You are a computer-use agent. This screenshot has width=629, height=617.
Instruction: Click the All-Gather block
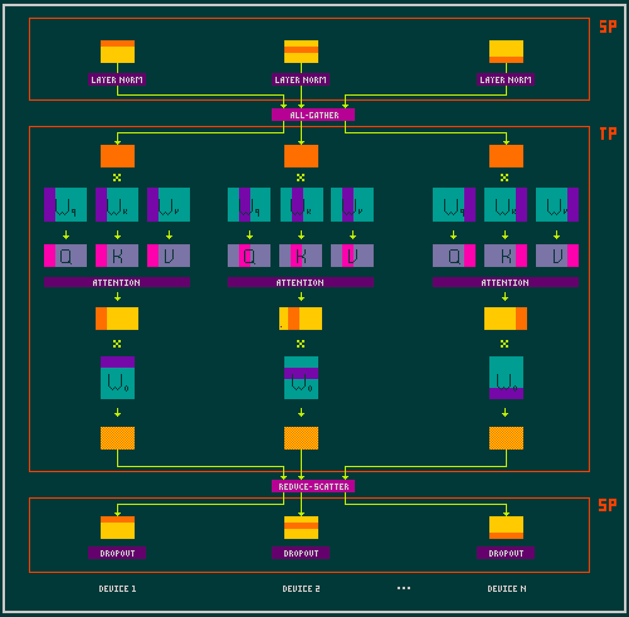pyautogui.click(x=313, y=115)
